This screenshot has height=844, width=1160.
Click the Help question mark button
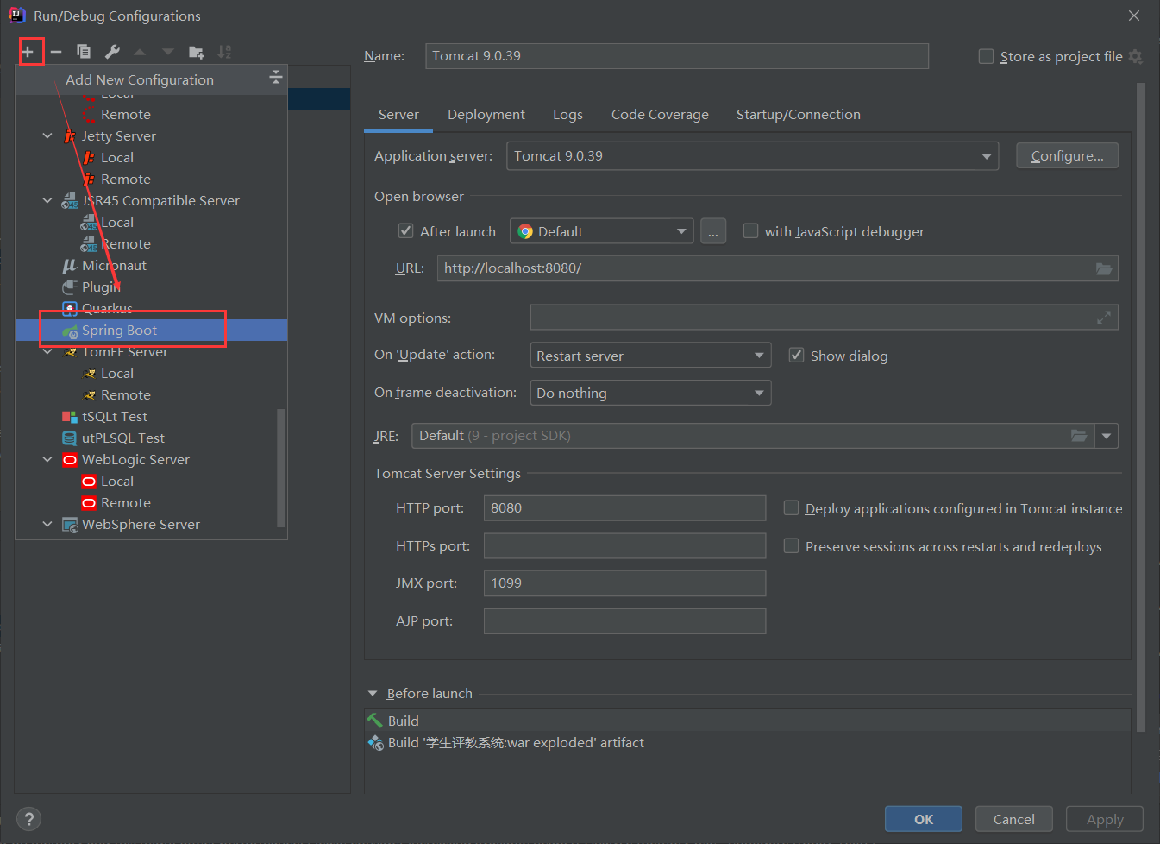pyautogui.click(x=28, y=819)
